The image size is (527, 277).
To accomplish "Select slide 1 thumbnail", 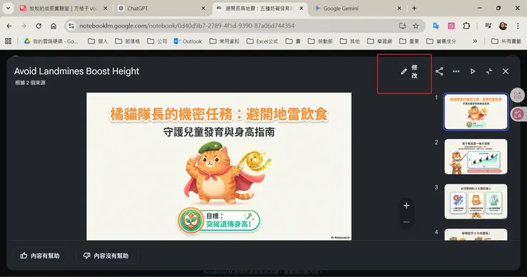I will point(476,112).
